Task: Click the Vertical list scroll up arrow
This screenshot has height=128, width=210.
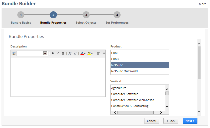Action: [167, 89]
